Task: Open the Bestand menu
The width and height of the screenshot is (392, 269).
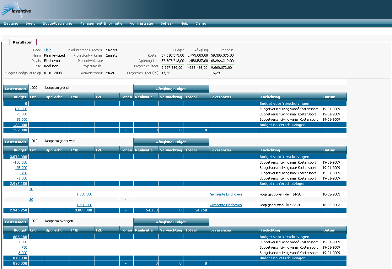Action: pyautogui.click(x=11, y=23)
